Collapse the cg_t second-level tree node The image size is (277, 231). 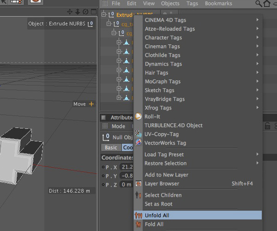pyautogui.click(x=109, y=24)
